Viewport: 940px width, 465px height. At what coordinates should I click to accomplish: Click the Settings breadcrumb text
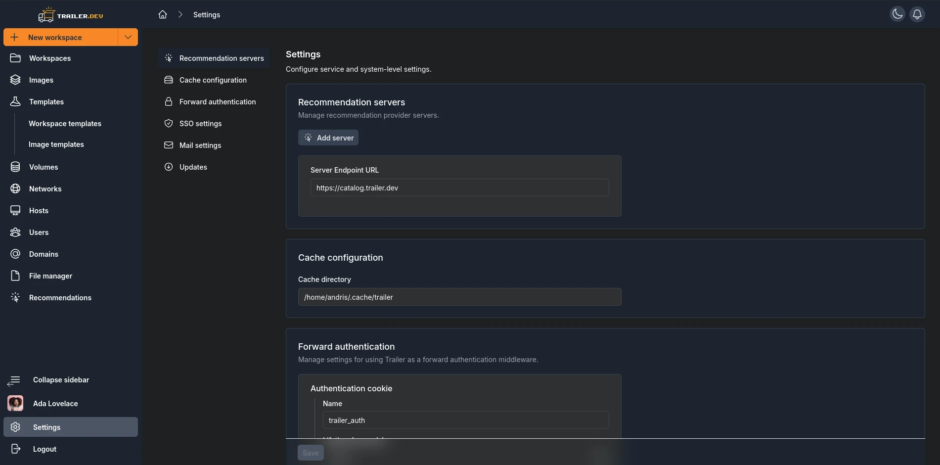[x=207, y=14]
